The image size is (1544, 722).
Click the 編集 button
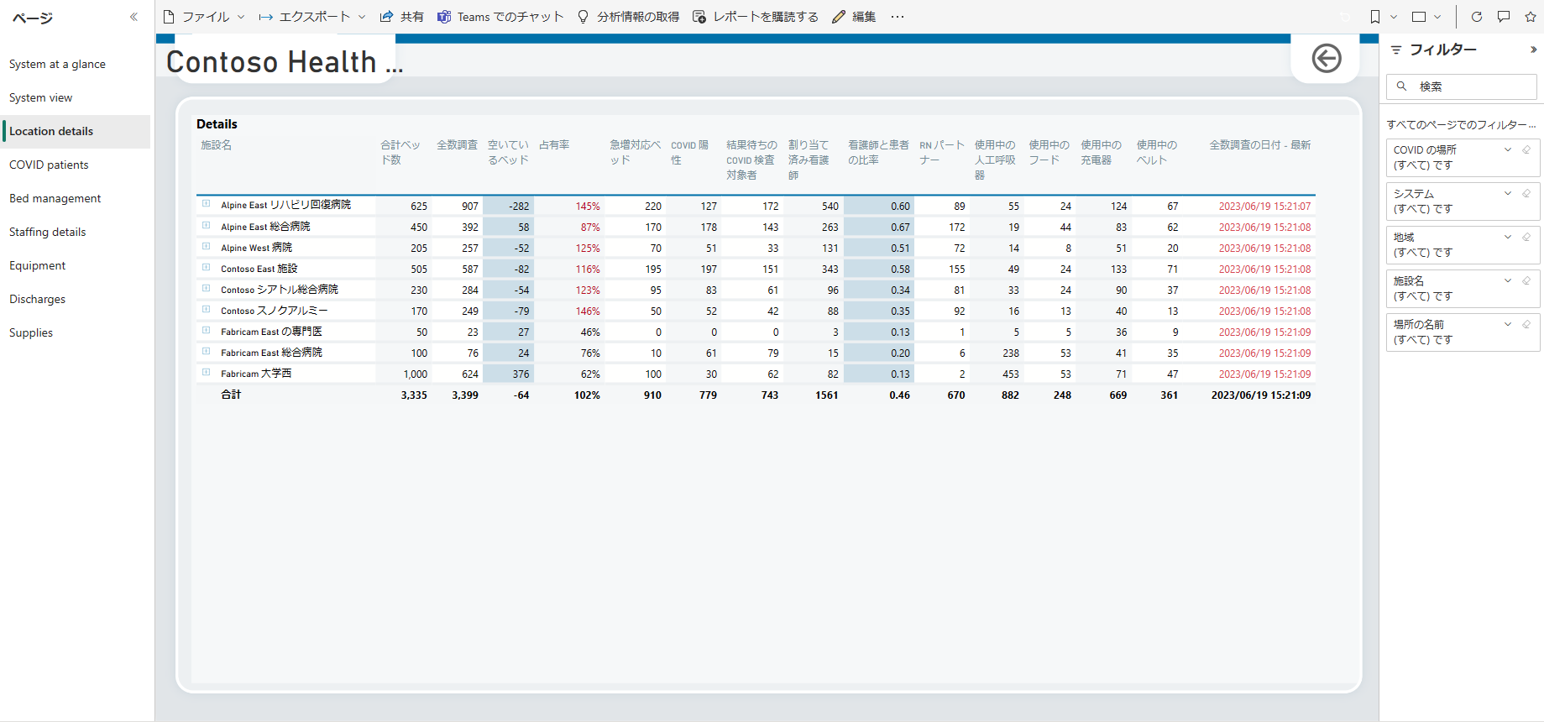(x=854, y=17)
